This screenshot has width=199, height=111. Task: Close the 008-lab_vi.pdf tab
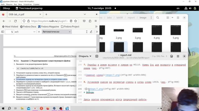40,14
